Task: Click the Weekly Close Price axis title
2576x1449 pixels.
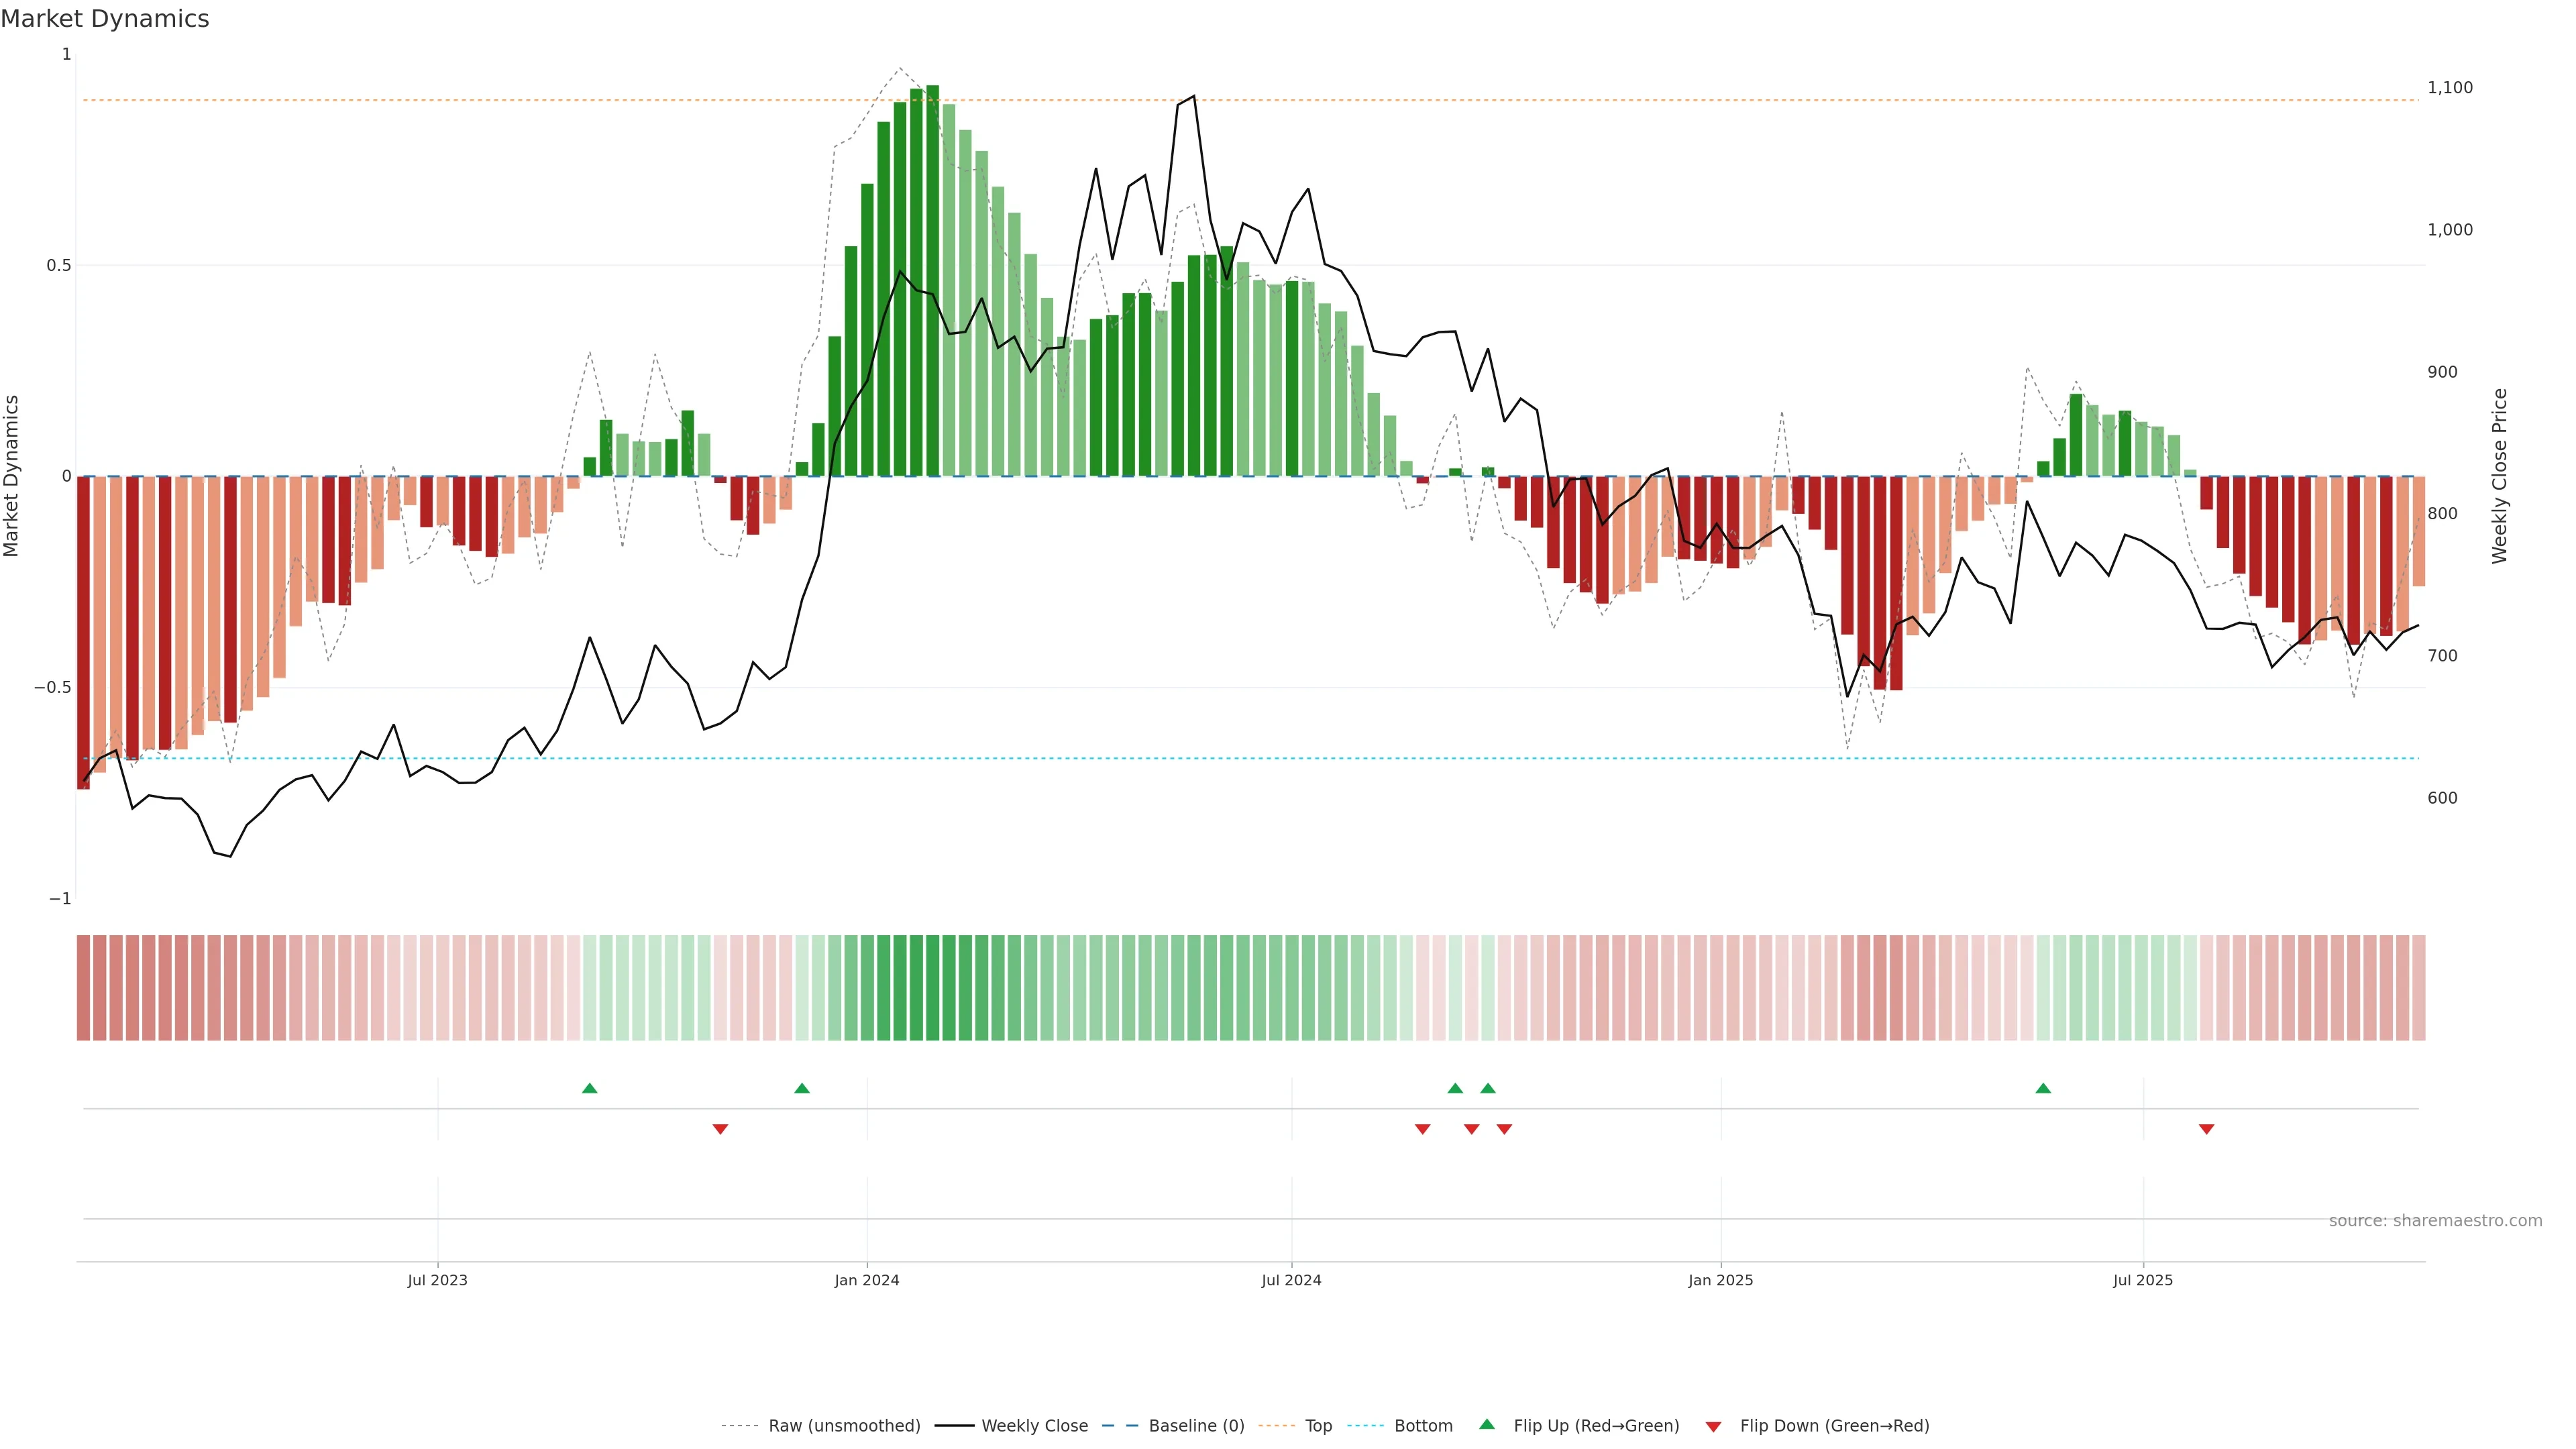Action: pos(2499,476)
